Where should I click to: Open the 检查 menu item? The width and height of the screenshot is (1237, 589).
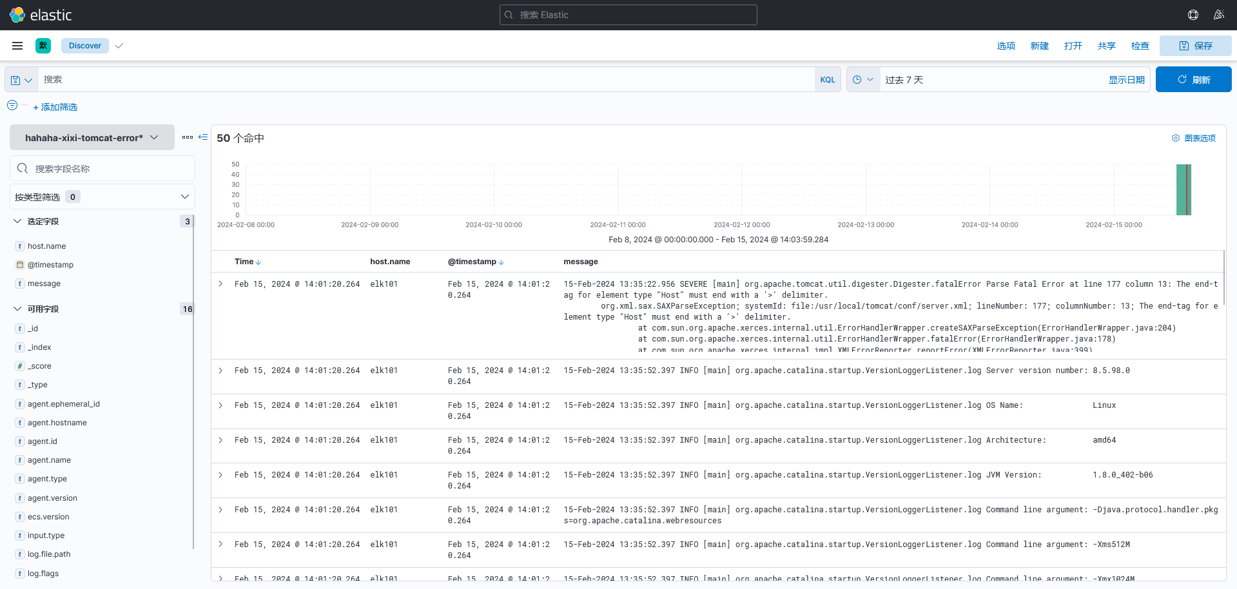coord(1140,46)
